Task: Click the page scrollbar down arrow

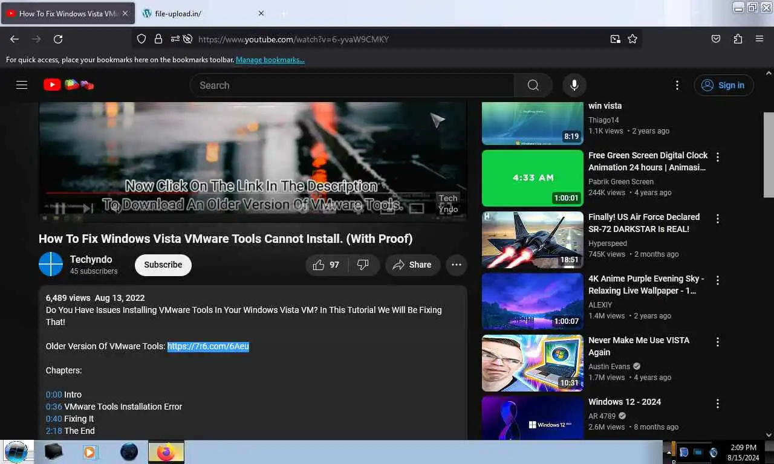Action: [769, 435]
